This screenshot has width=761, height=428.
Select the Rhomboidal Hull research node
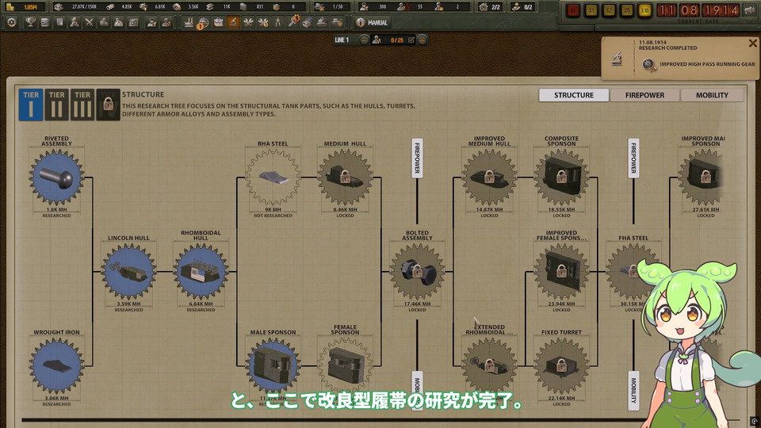pos(201,272)
